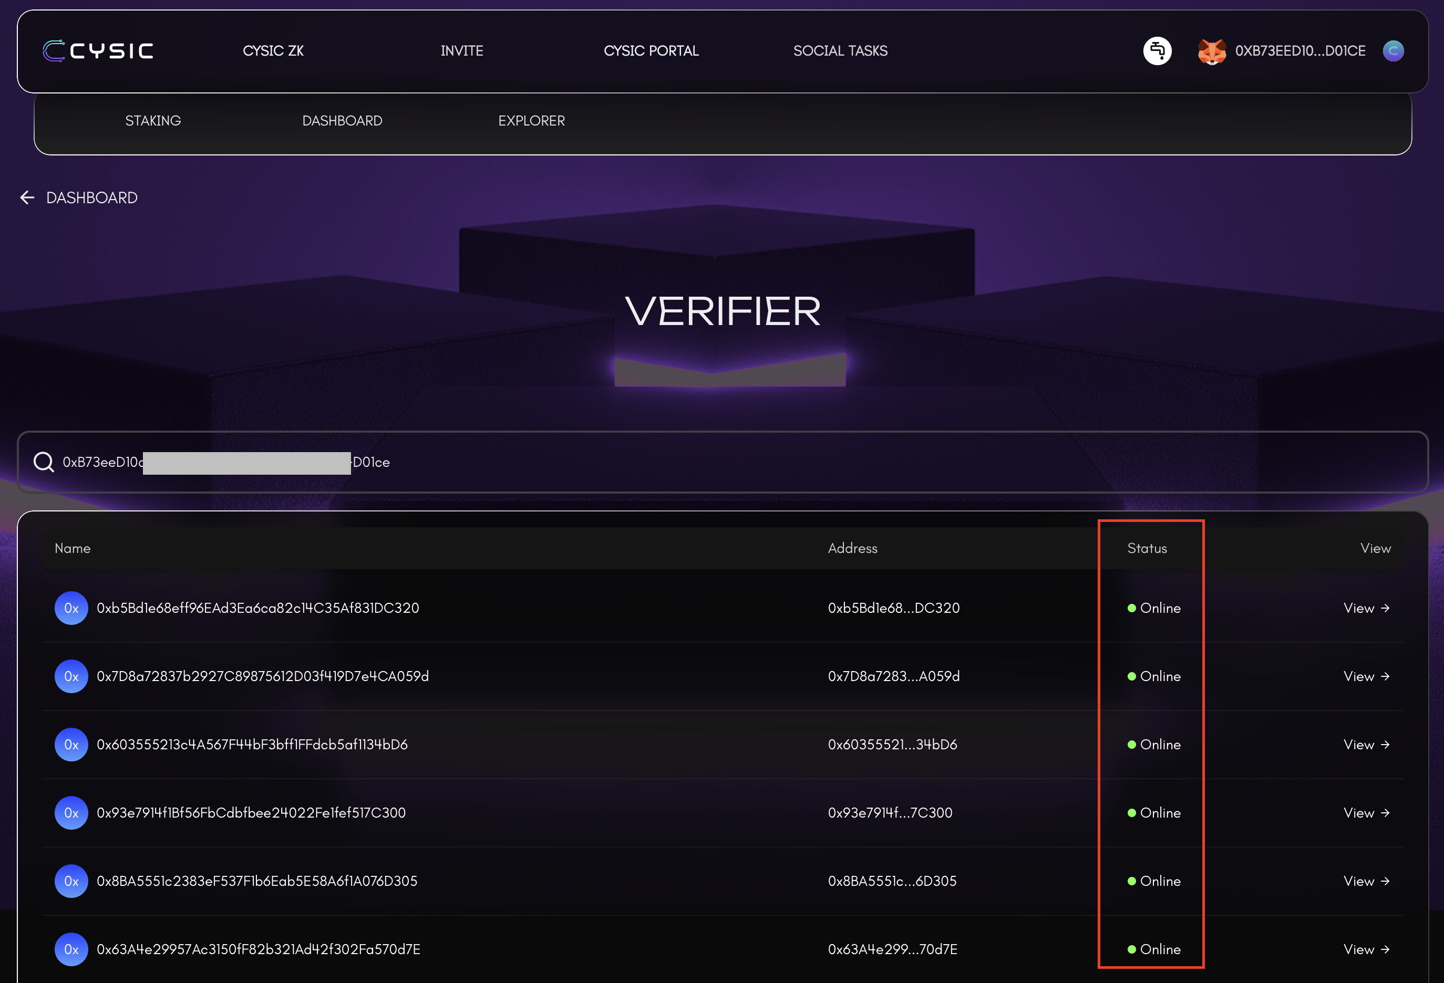Click Online status of 0x60355521 row
The width and height of the screenshot is (1444, 983).
tap(1154, 745)
